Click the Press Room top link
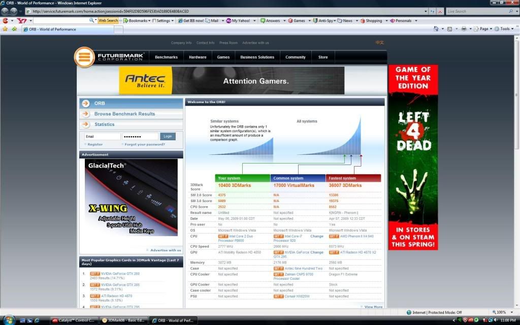This screenshot has width=520, height=325. [x=229, y=43]
